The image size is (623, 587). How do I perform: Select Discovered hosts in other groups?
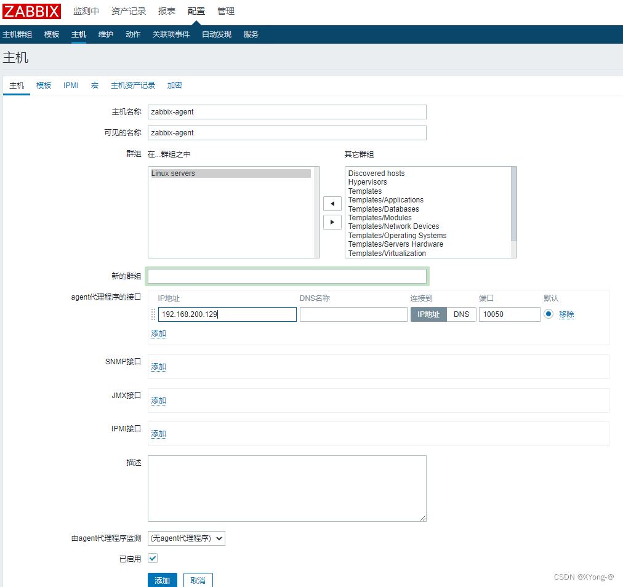click(376, 173)
